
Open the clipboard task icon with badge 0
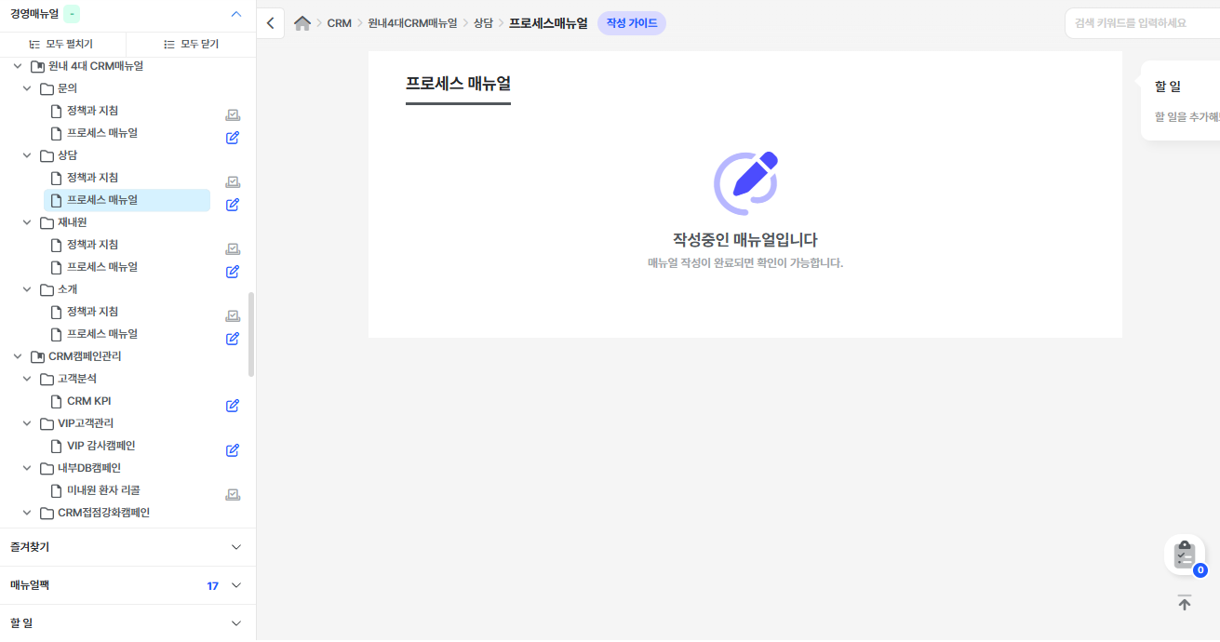(x=1184, y=555)
